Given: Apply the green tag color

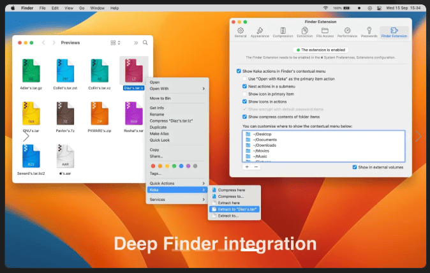Looking at the screenshot, I should 174,166.
